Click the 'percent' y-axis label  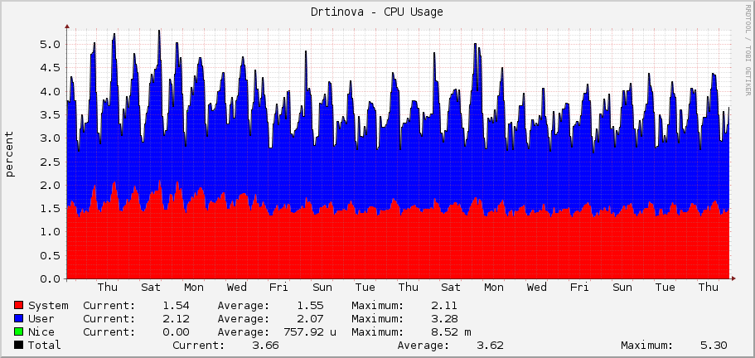[10, 154]
